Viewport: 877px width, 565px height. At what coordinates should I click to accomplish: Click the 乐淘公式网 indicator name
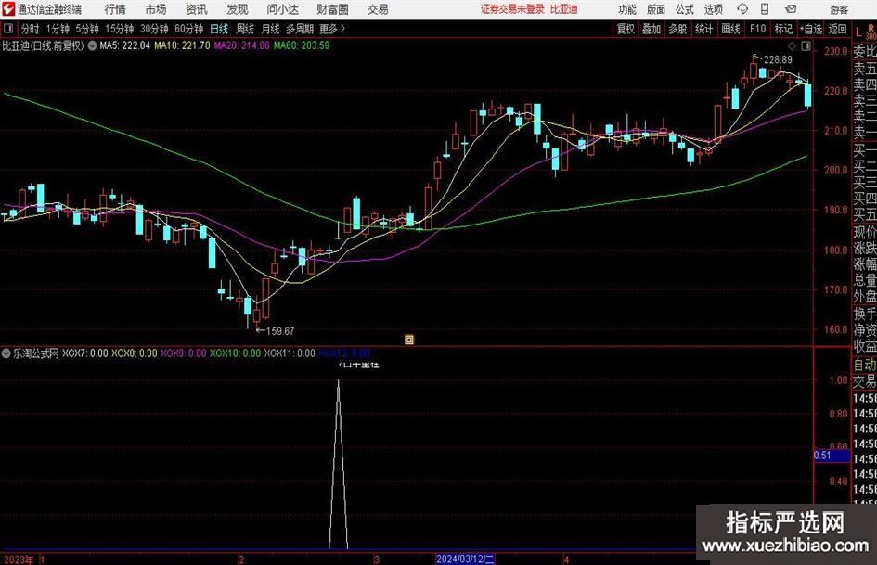36,353
